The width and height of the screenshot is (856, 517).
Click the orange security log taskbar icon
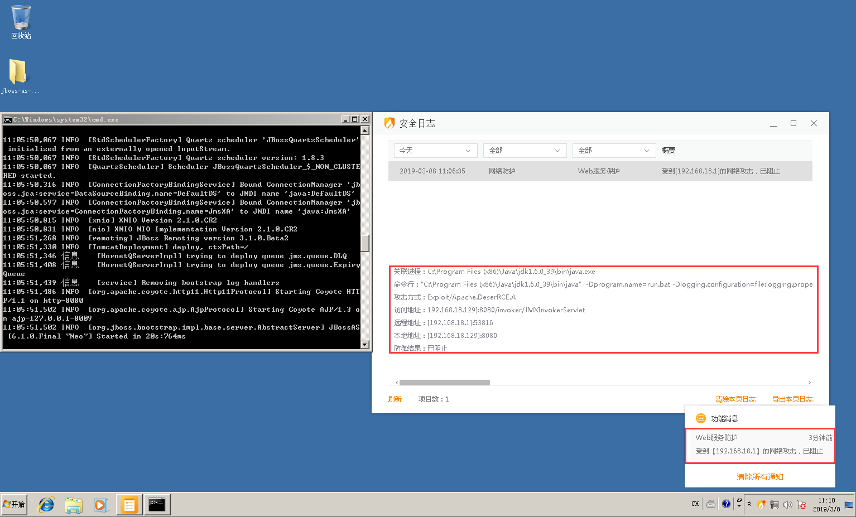point(129,505)
